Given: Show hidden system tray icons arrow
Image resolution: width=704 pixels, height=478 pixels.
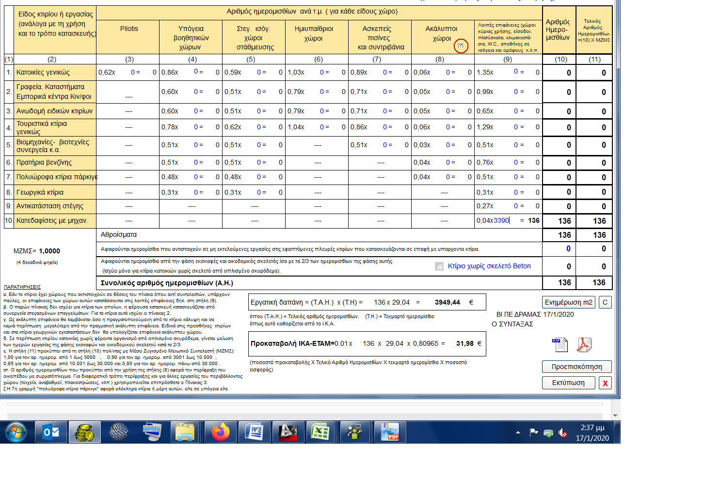Looking at the screenshot, I should tap(518, 432).
